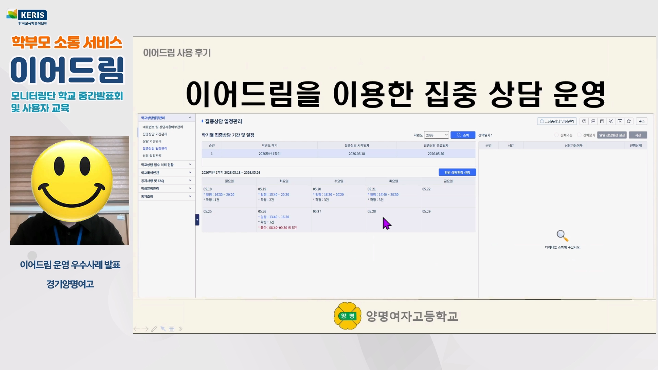This screenshot has height=370, width=658.
Task: Select the 05.26 Tuesday calendar cell
Action: [284, 220]
